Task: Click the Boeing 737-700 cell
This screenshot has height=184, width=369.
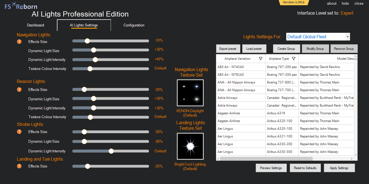Action: (282, 90)
